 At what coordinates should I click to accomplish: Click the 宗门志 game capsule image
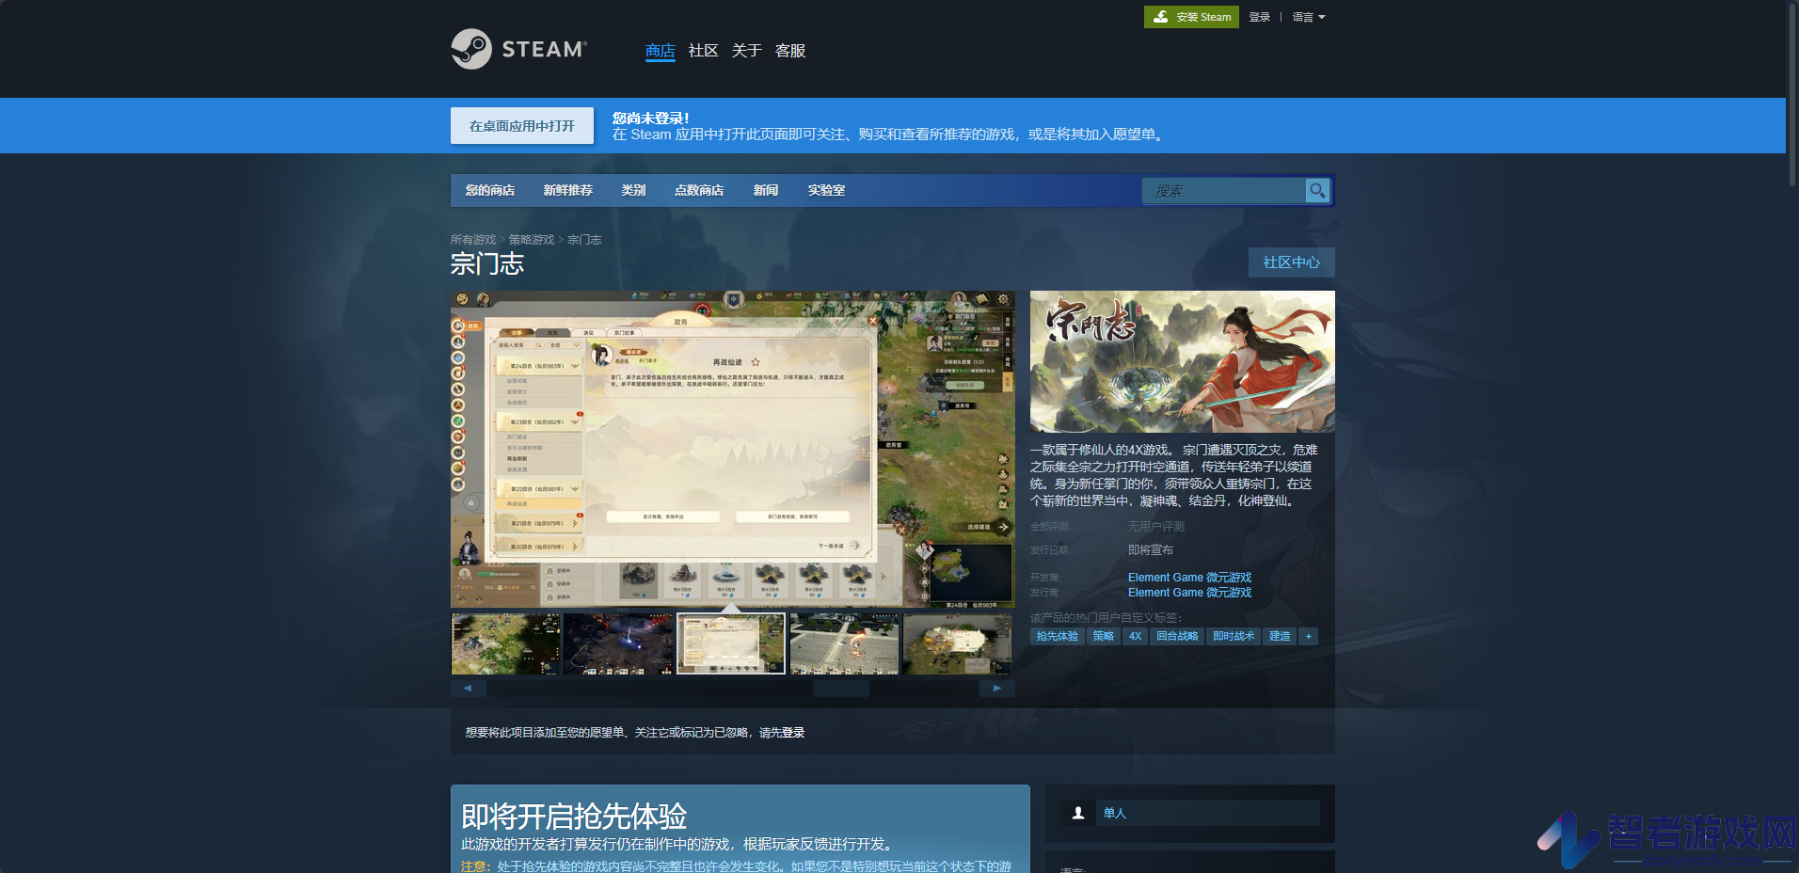(1183, 362)
